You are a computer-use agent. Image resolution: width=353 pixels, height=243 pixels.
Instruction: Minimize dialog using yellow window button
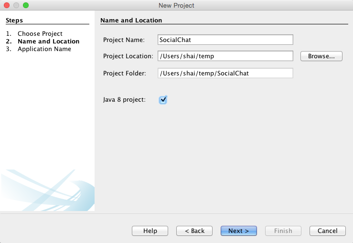point(16,5)
